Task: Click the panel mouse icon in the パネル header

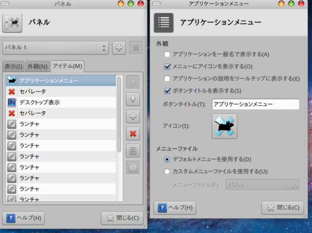Action: [x=12, y=22]
